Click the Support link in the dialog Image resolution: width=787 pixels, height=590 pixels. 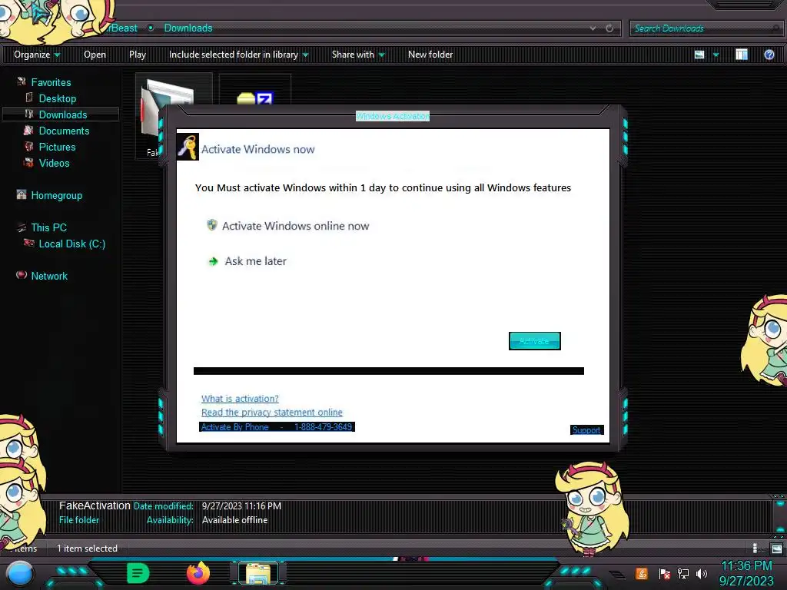(586, 430)
